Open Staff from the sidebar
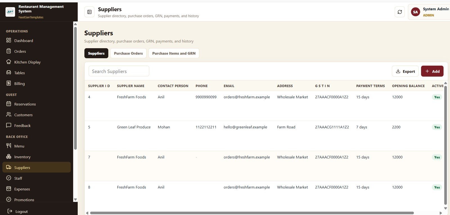 37,178
